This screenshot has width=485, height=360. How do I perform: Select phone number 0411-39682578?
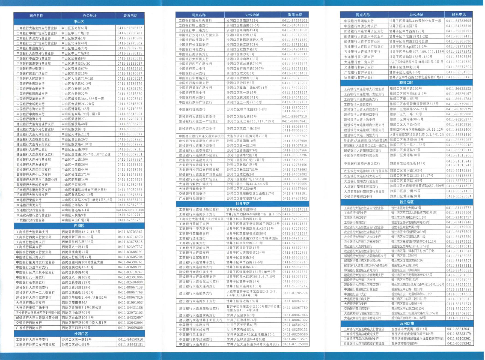[x=130, y=48]
